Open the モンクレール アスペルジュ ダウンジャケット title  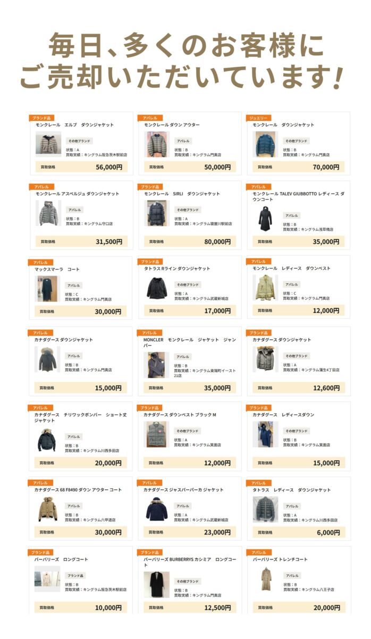tap(78, 194)
